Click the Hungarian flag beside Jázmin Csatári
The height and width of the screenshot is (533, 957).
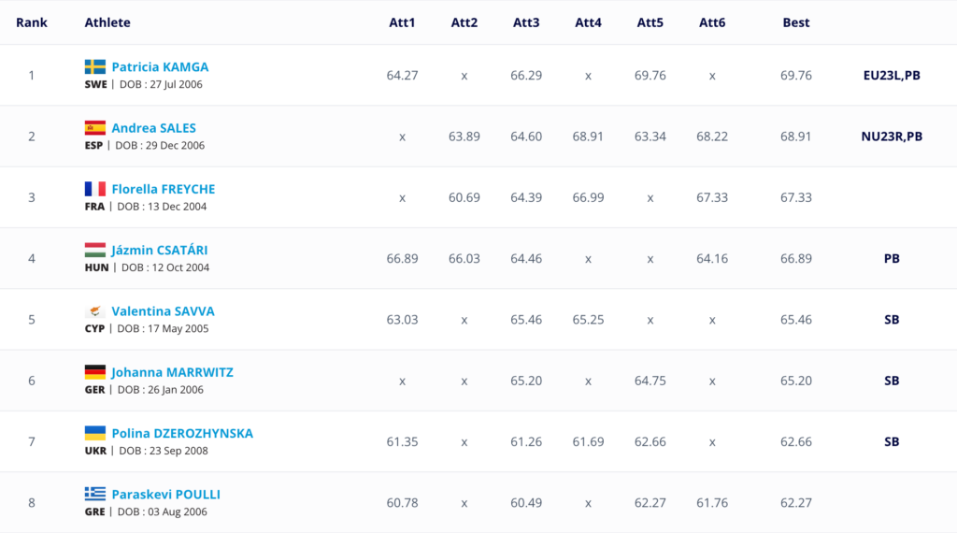point(94,250)
